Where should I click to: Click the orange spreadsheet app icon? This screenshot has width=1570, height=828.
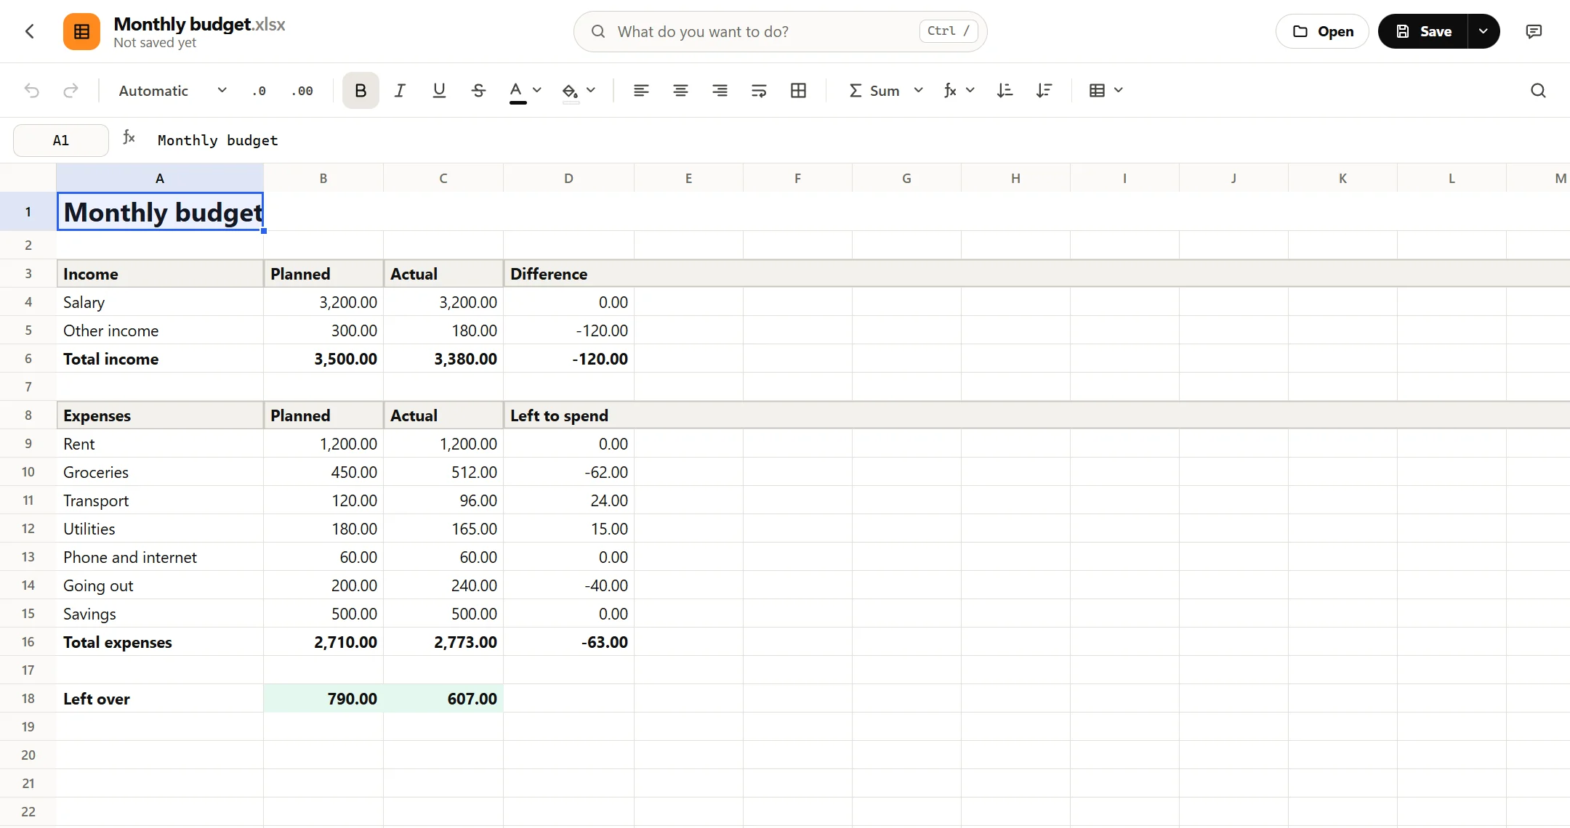(x=81, y=31)
